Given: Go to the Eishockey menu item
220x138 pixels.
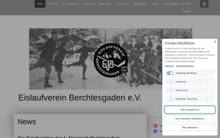Looking at the screenshot, I should 88,4.
